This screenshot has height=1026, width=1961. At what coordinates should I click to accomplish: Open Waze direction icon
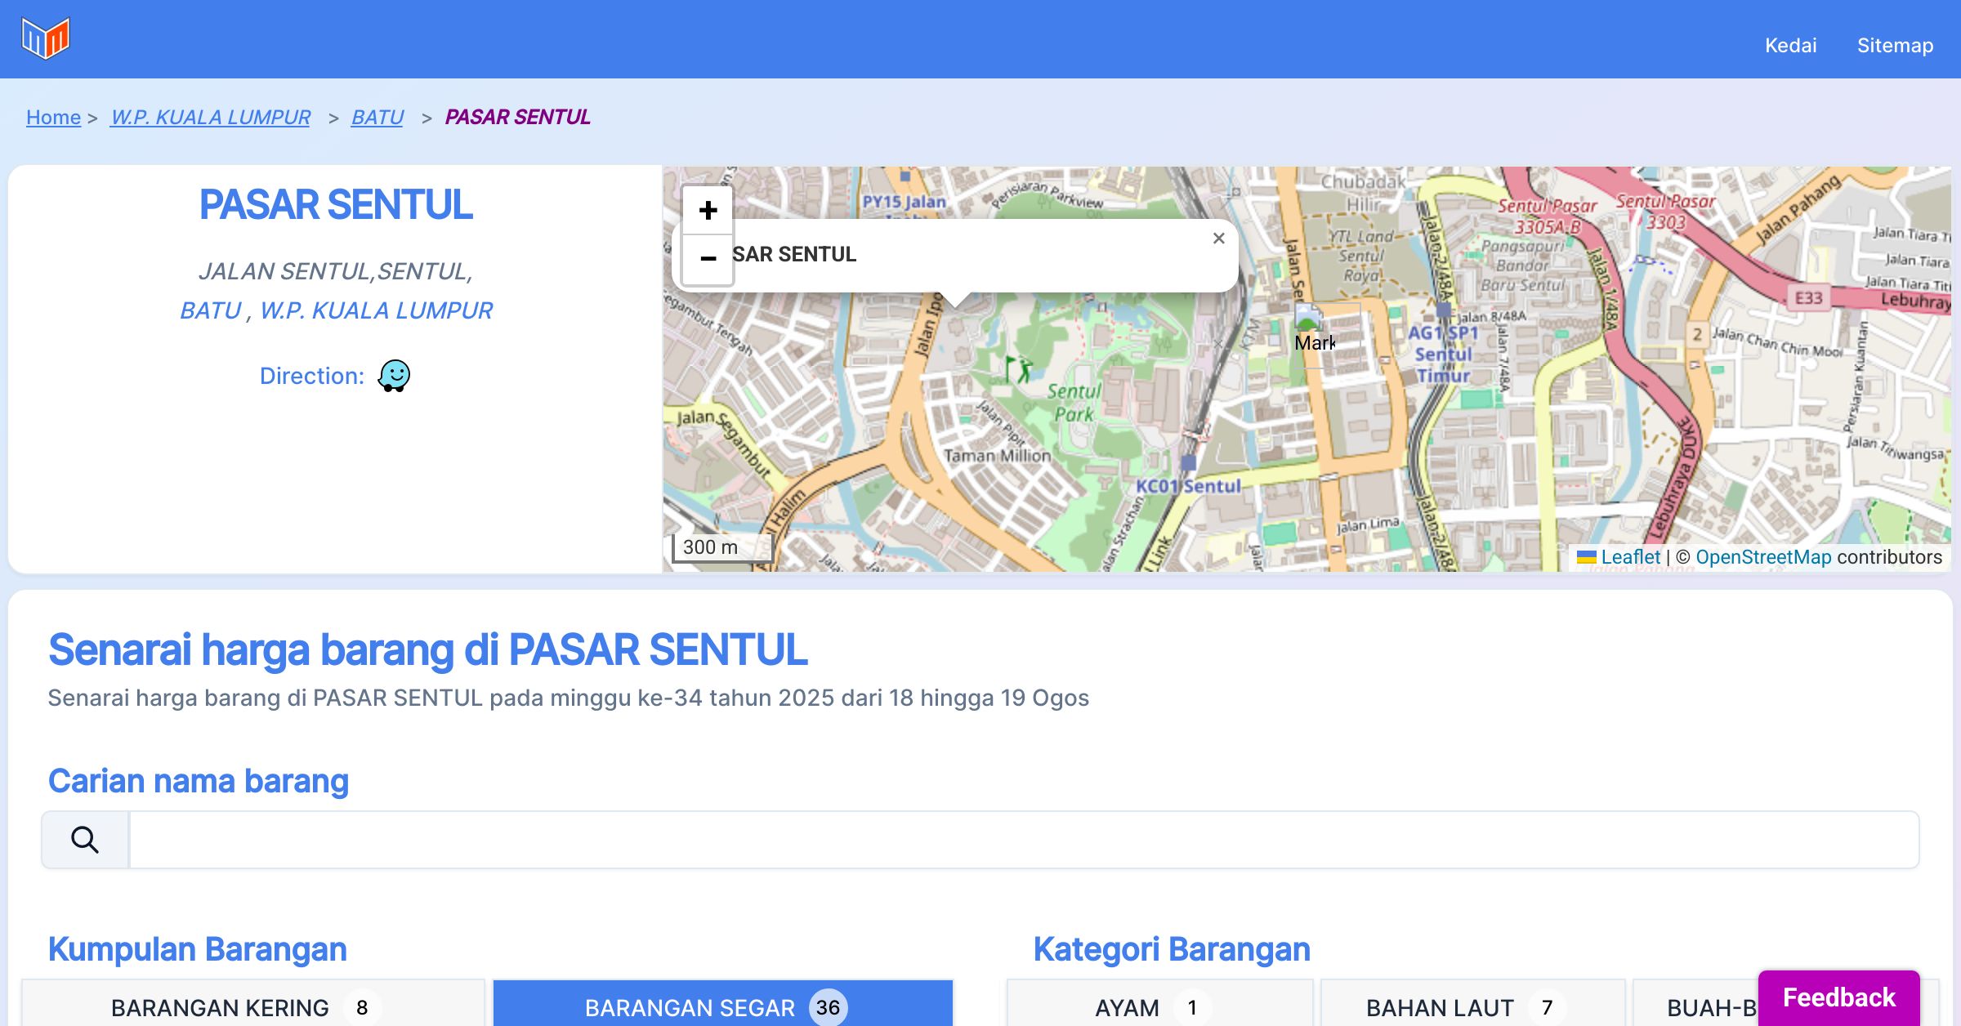click(x=394, y=376)
